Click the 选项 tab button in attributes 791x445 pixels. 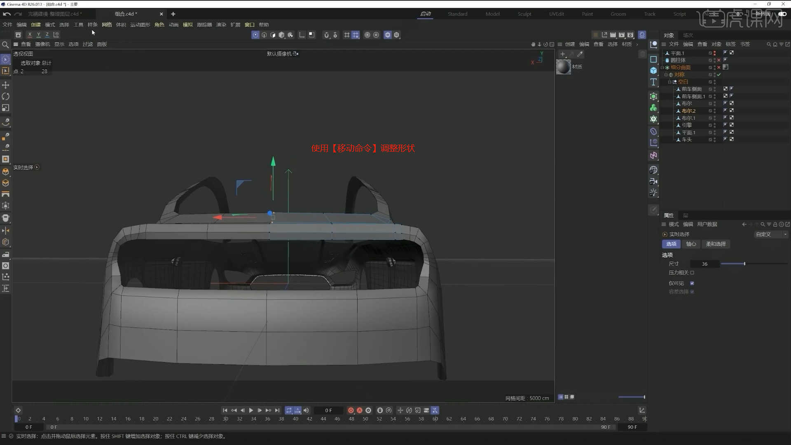(671, 244)
